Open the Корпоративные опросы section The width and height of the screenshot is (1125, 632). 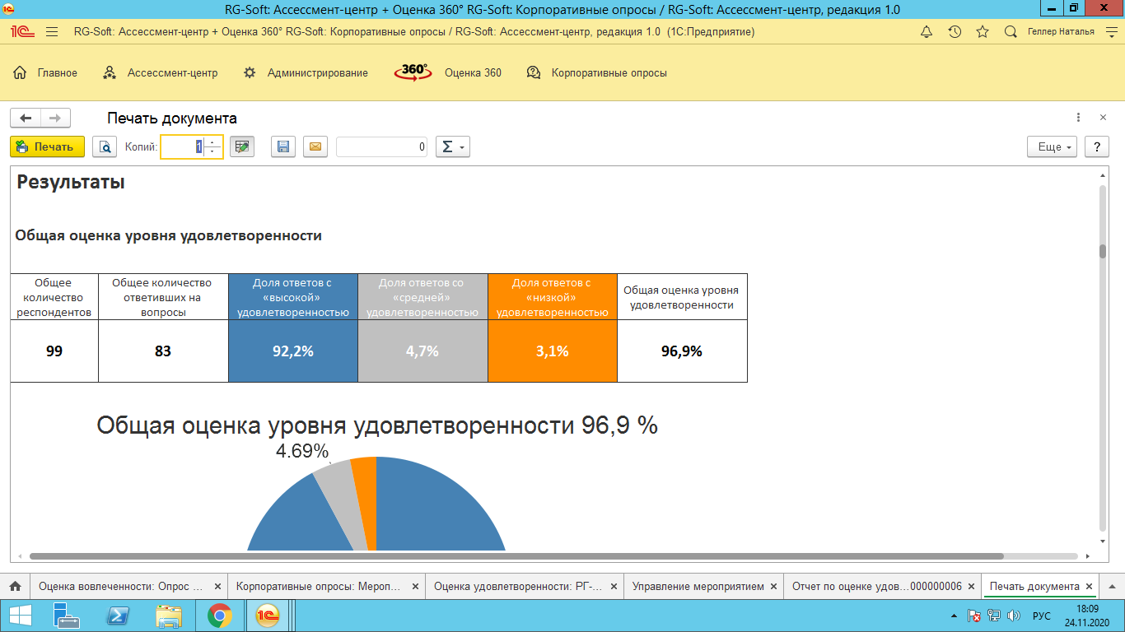597,73
